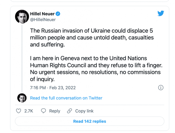The width and height of the screenshot is (175, 133).
Task: Read the full conversation on Twitter
Action: 66,98
